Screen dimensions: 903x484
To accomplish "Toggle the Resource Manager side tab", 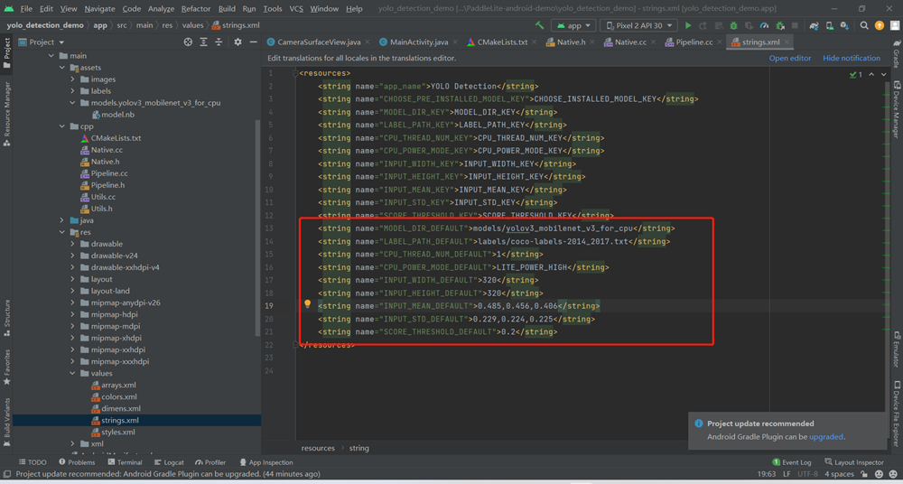I will 6,113.
